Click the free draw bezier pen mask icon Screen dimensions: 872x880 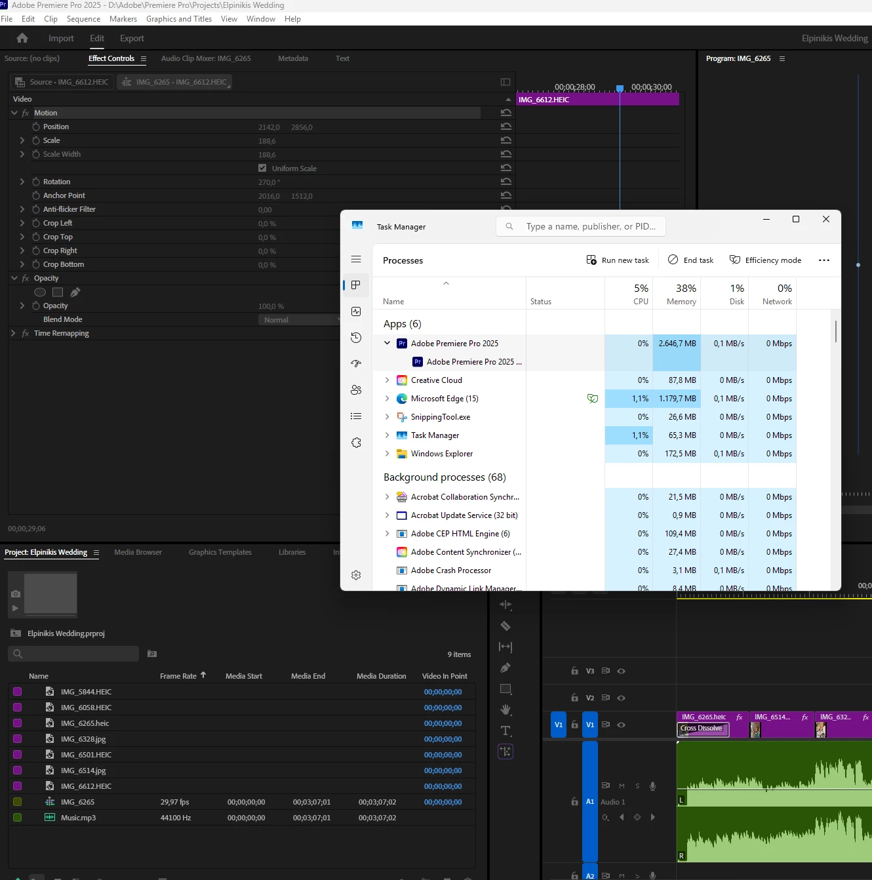pyautogui.click(x=75, y=292)
